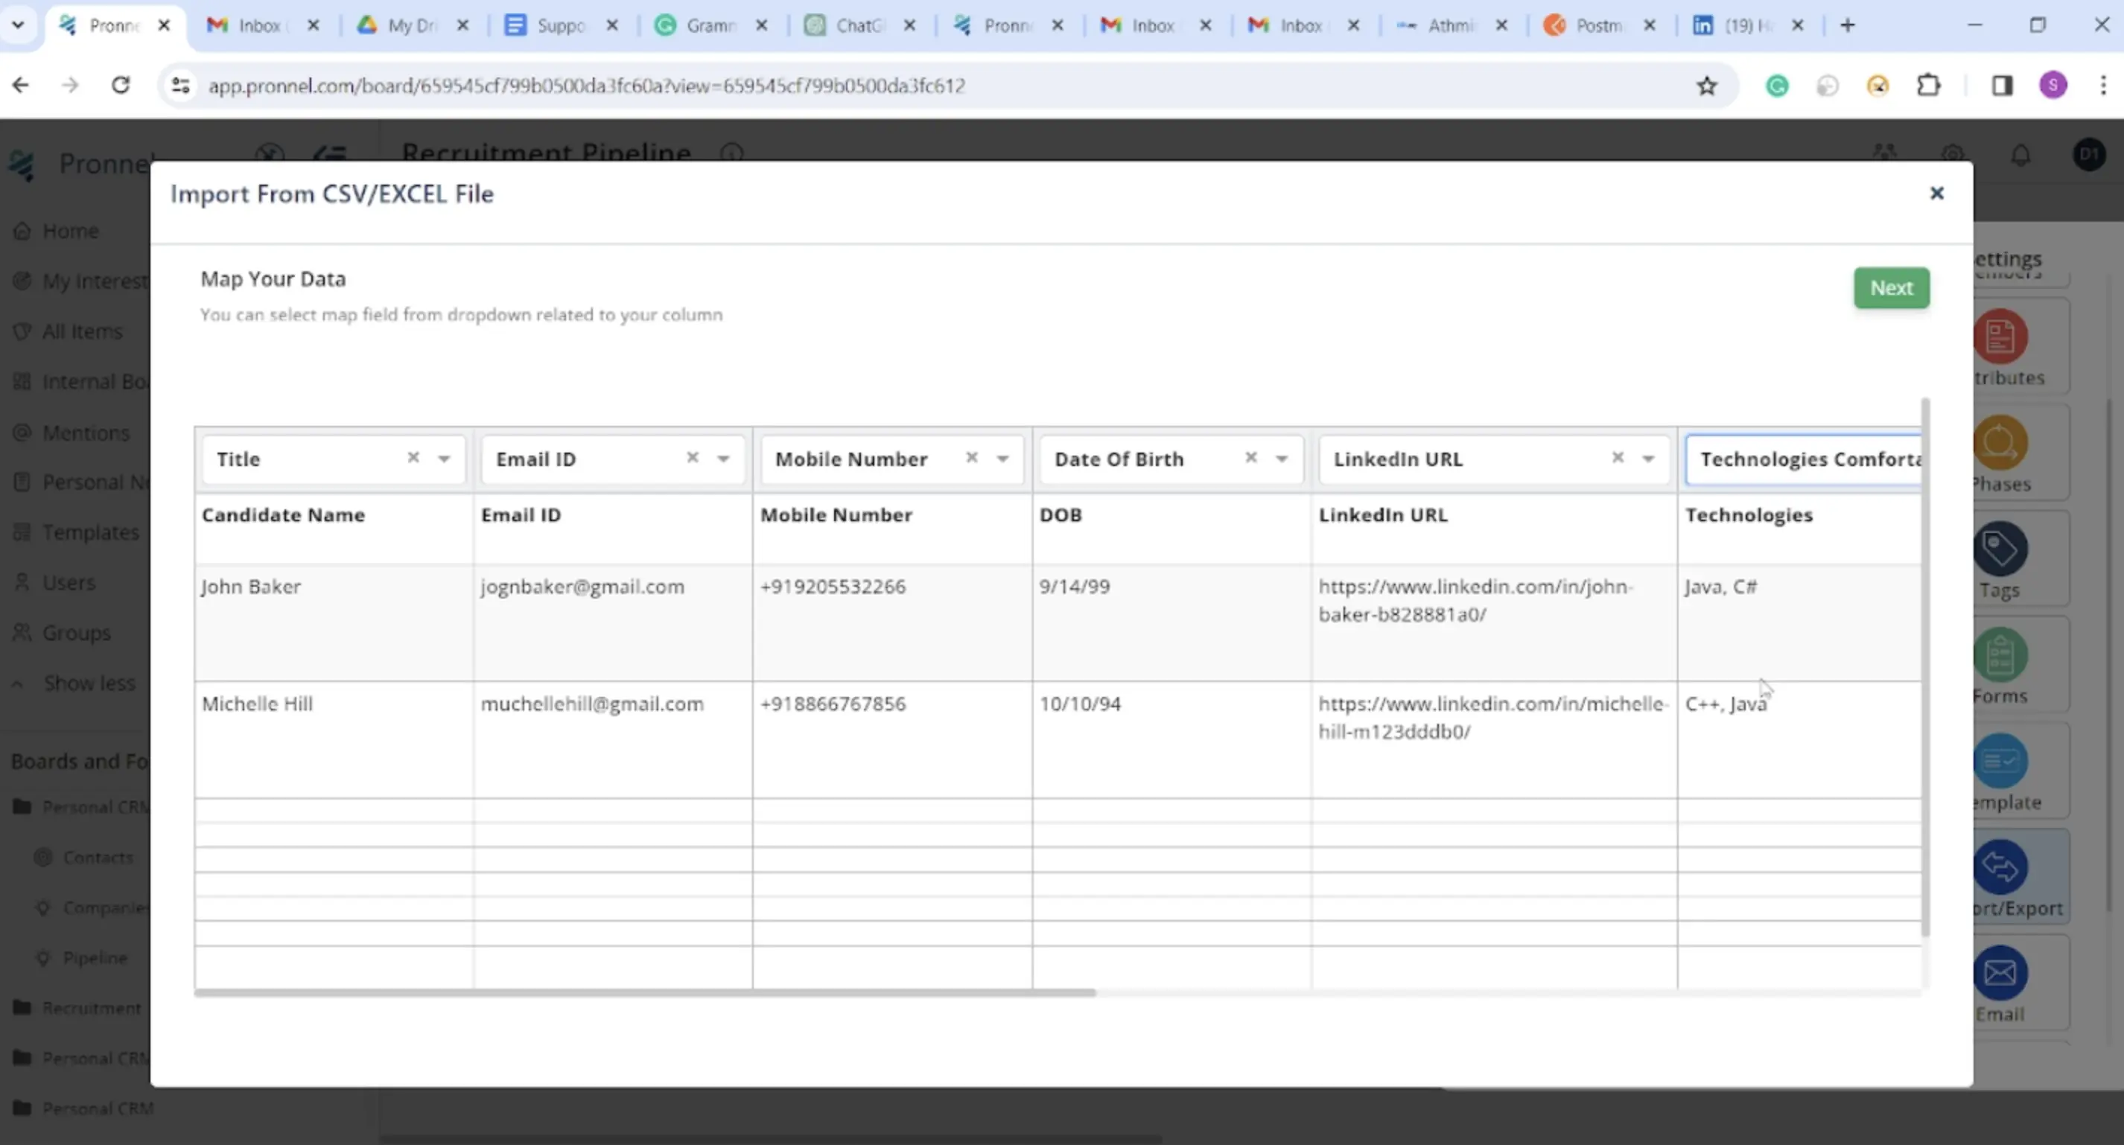Open the Template settings icon
The image size is (2124, 1145).
(x=2000, y=761)
